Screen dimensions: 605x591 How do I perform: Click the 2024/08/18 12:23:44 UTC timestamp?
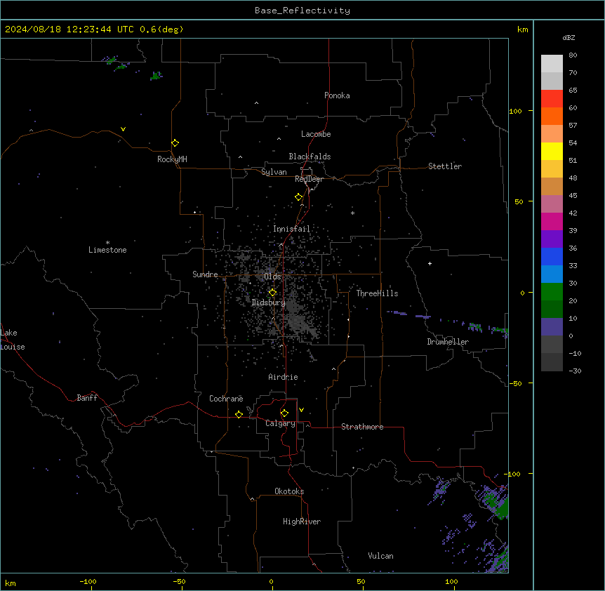coord(69,29)
